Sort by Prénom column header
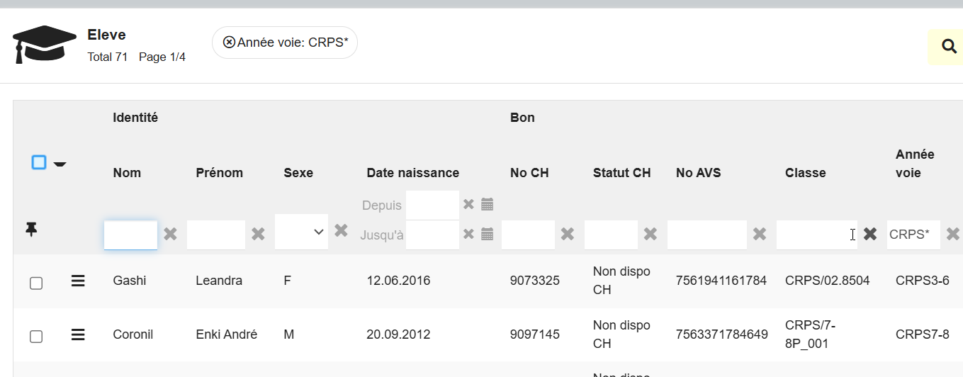 (219, 173)
